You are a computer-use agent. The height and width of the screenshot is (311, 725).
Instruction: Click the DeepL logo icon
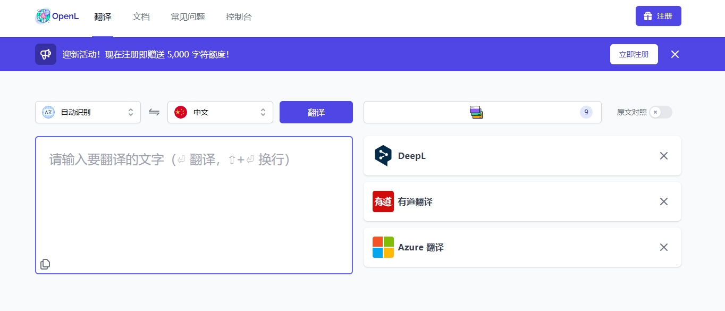pos(383,156)
